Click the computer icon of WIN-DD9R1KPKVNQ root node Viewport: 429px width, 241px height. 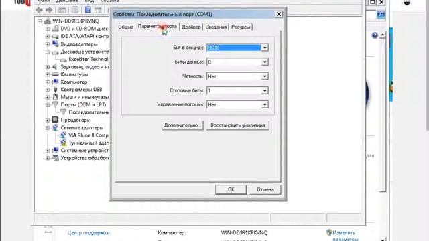(x=48, y=21)
